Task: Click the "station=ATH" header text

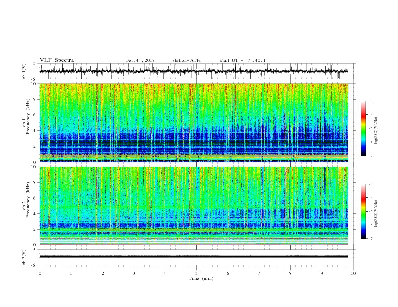Action: pos(186,60)
